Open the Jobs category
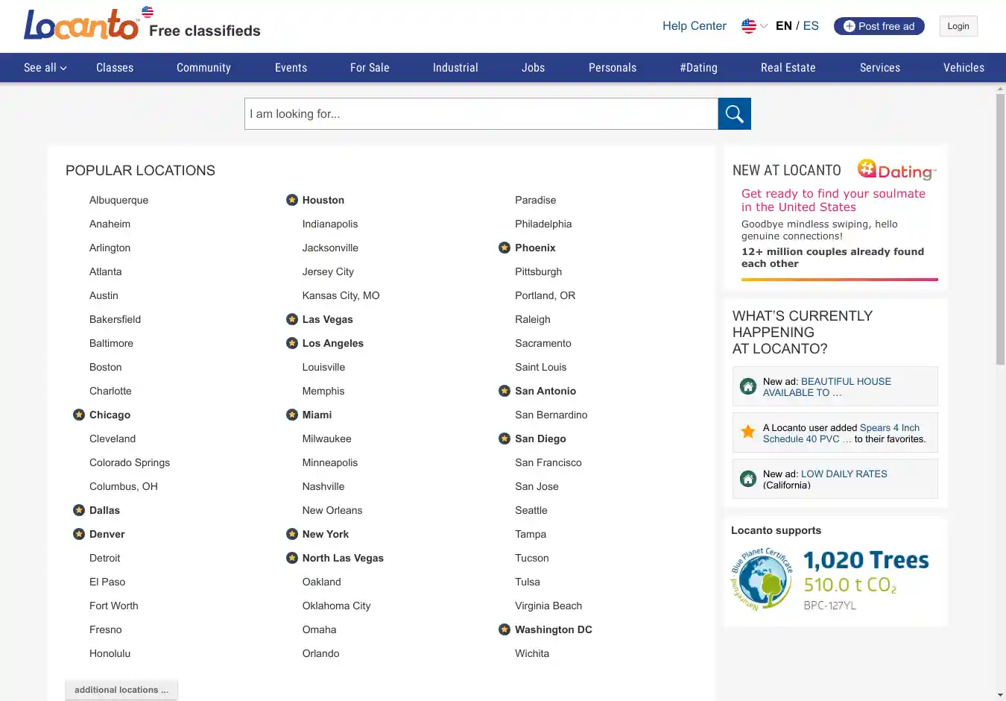Viewport: 1006px width, 701px height. 533,67
